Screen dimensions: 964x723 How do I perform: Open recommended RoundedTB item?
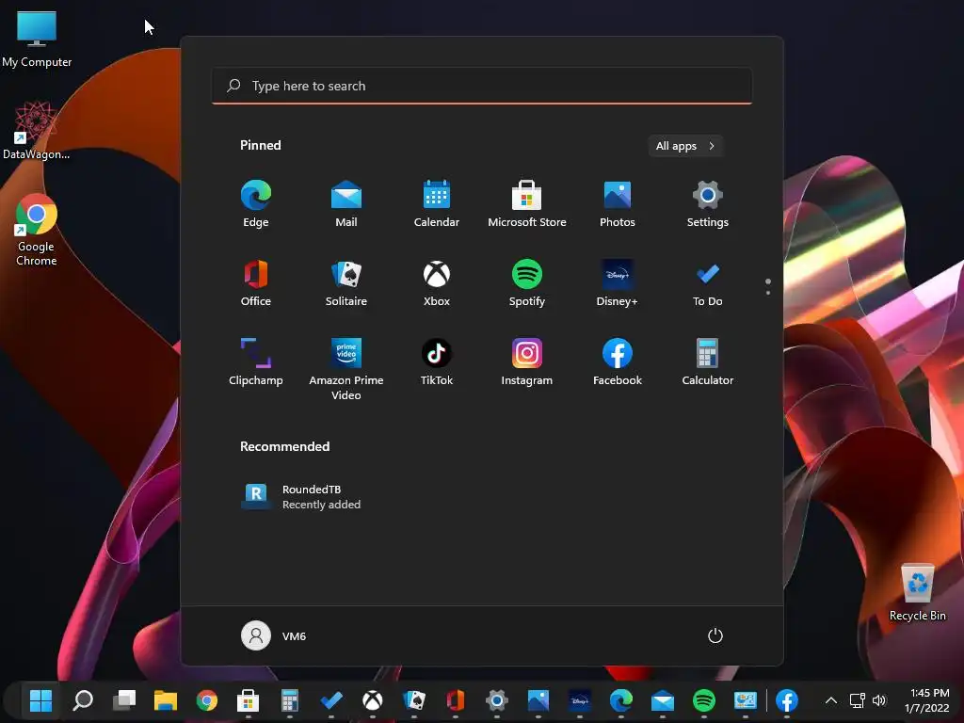click(x=301, y=497)
